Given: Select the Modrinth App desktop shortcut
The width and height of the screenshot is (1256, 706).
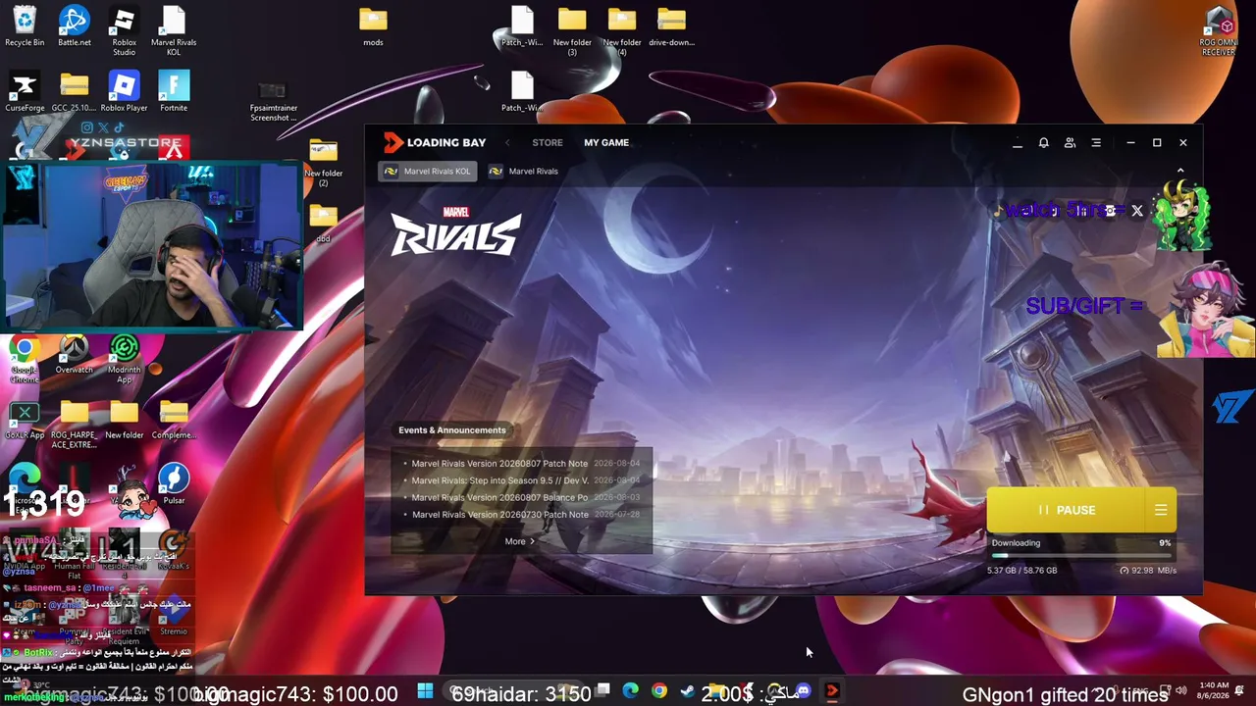Looking at the screenshot, I should click(x=124, y=359).
